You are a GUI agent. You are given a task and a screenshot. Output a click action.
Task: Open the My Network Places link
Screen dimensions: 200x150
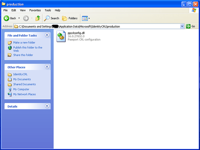pos(25,94)
